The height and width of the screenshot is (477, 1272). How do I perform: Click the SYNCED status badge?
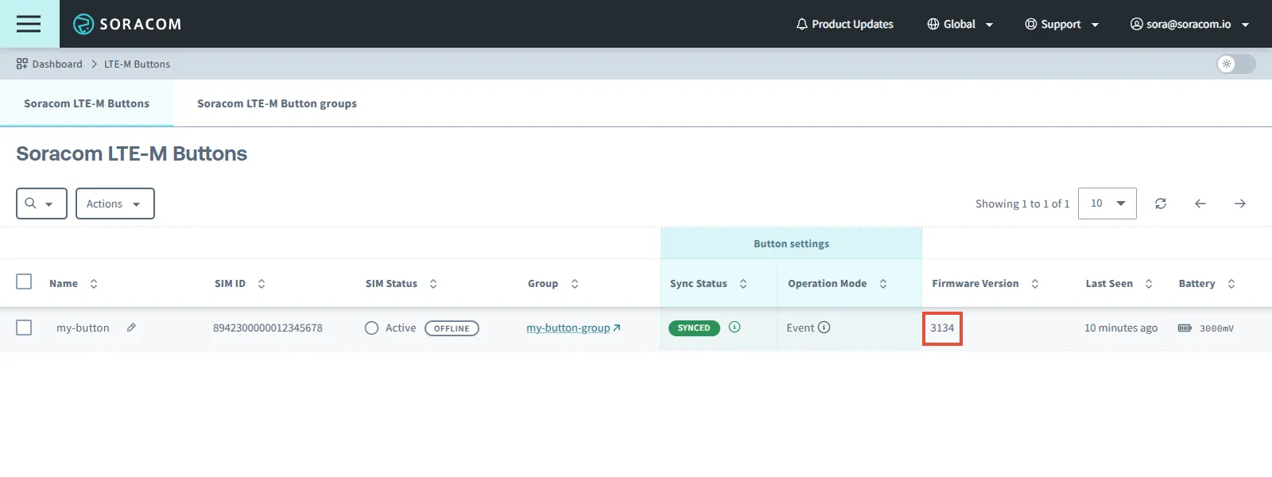pos(694,328)
